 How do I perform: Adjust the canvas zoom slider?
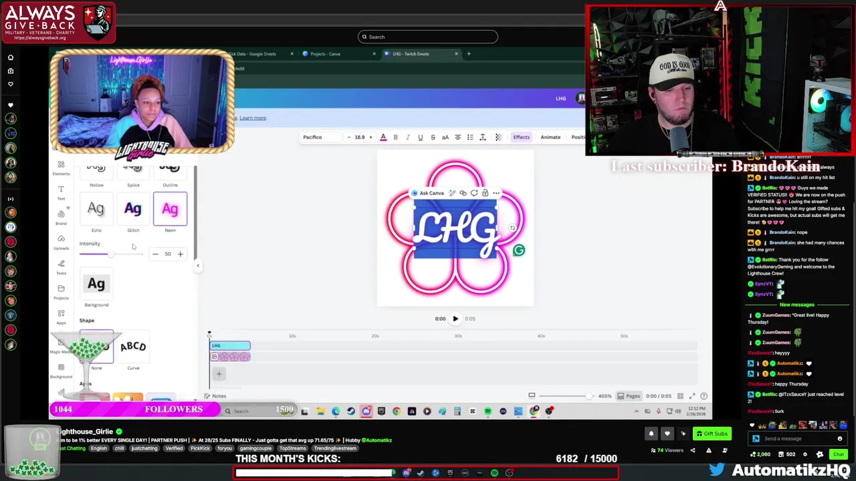coord(588,396)
